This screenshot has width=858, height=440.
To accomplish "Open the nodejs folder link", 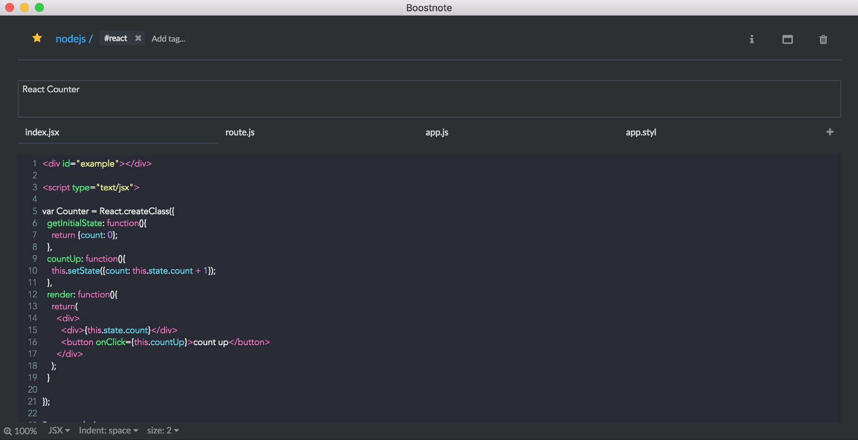I will [x=71, y=39].
